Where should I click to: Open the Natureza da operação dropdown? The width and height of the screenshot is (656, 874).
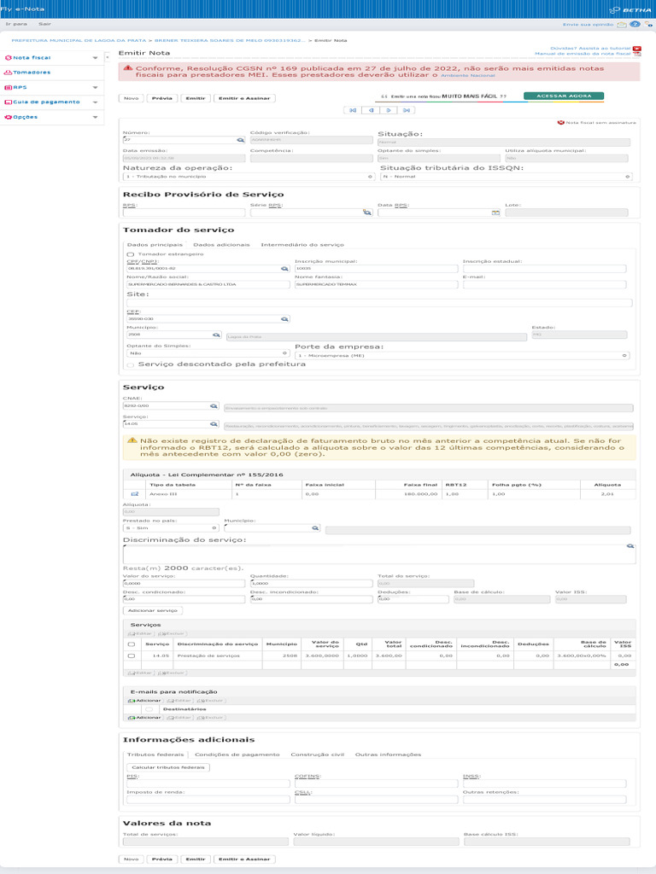click(248, 177)
